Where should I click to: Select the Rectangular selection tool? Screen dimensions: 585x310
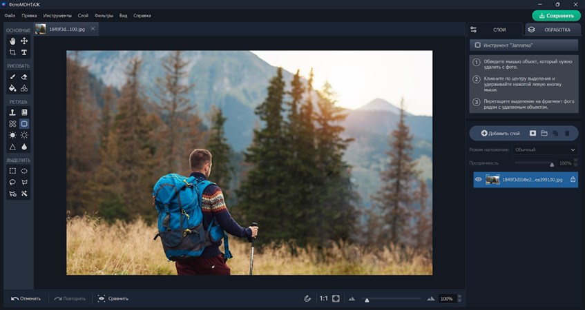[x=12, y=171]
